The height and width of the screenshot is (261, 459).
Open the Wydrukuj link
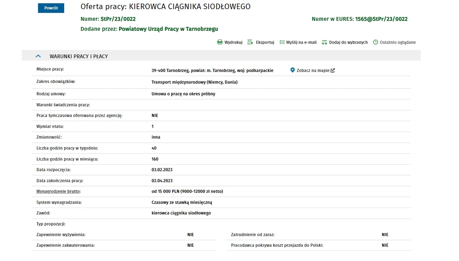pyautogui.click(x=233, y=43)
